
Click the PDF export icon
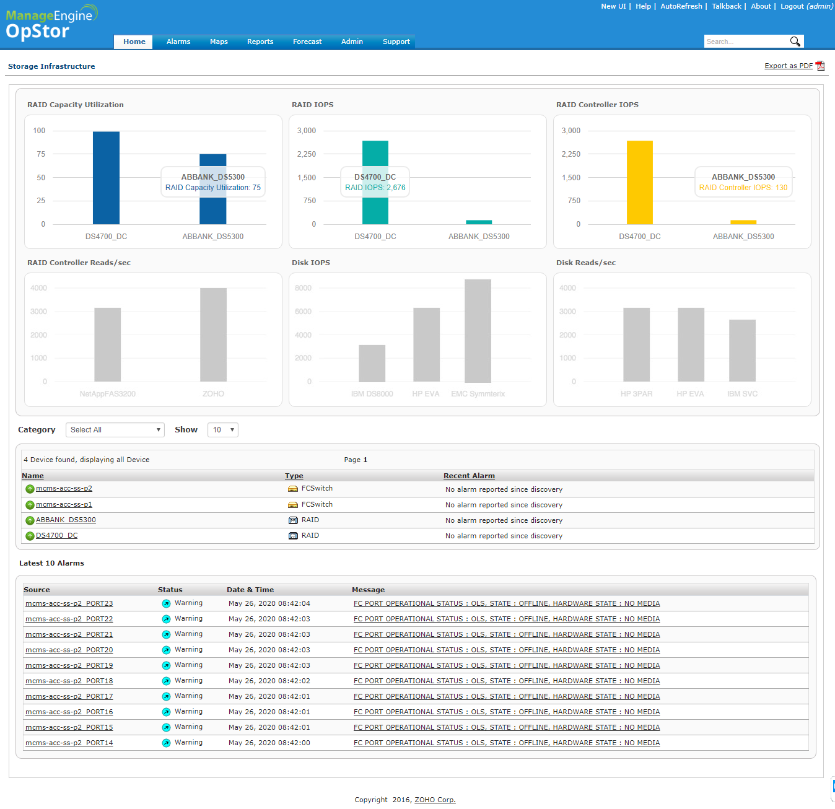820,66
